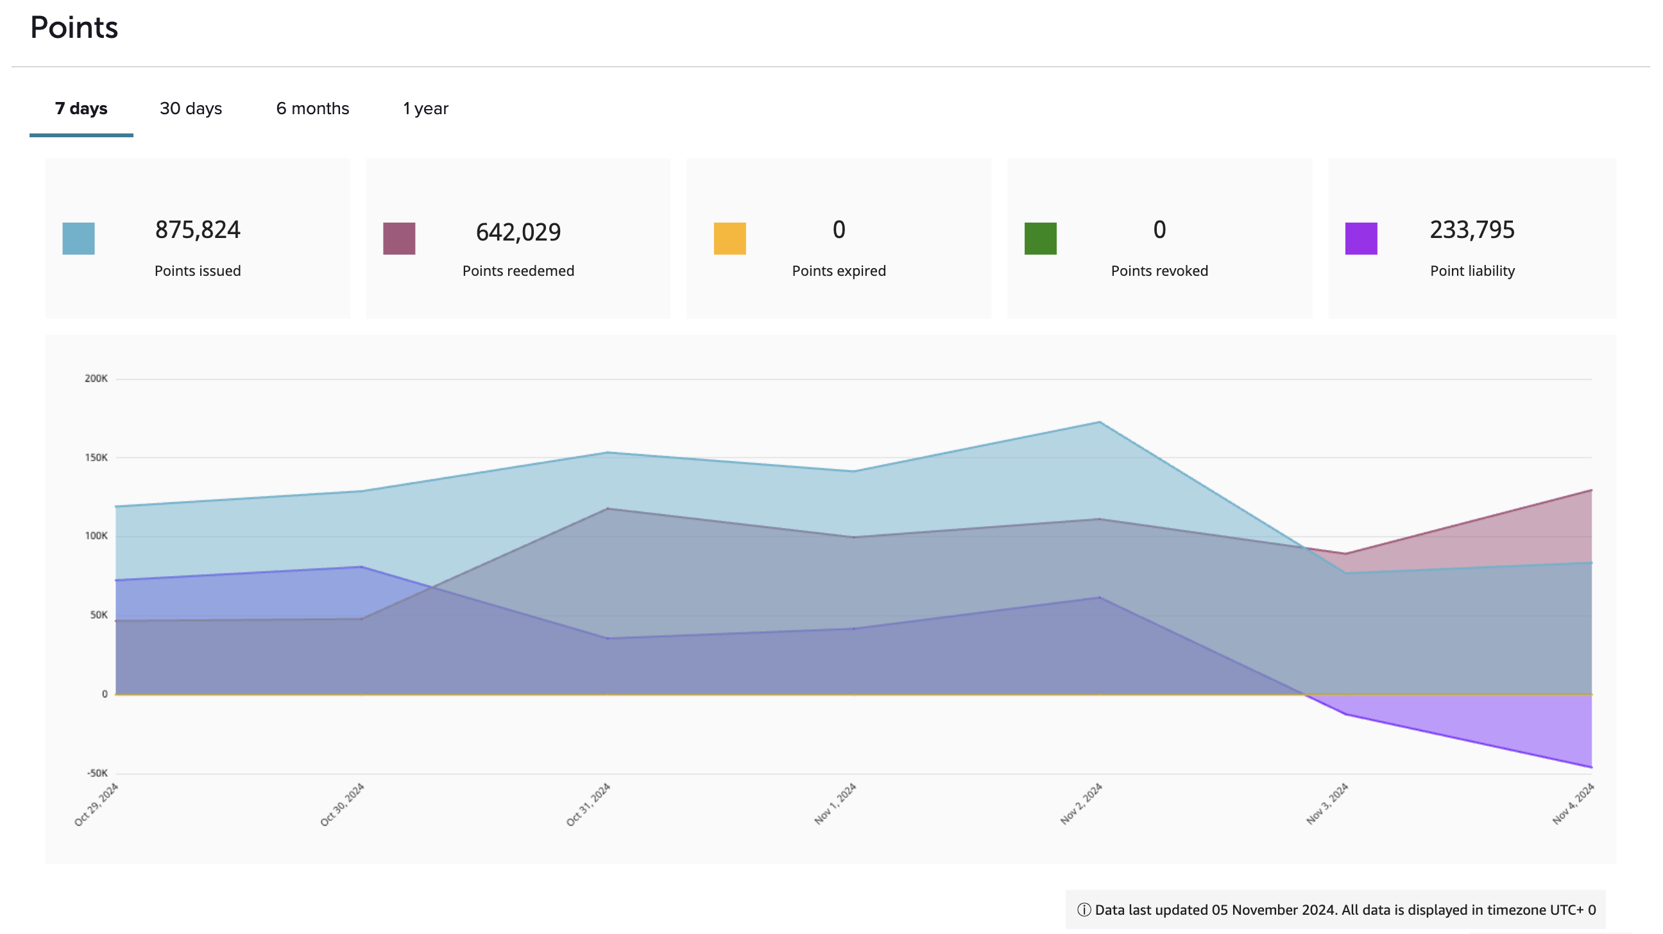Click the Nov 2, 2024 axis label

[x=1082, y=804]
